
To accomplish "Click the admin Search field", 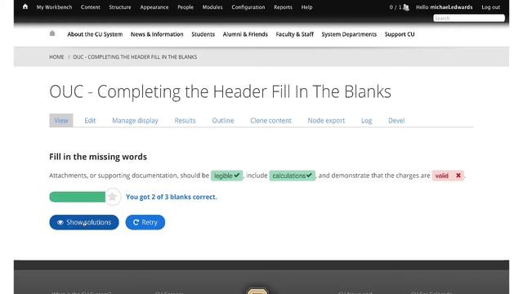I will tap(469, 18).
